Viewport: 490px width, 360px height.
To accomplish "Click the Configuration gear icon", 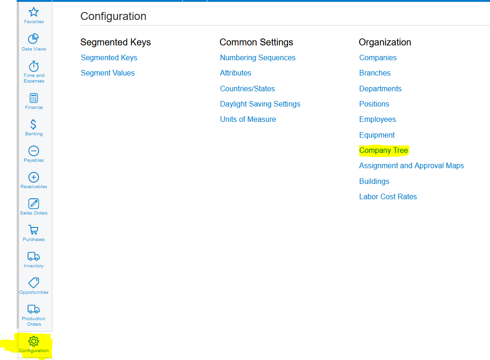I will (x=34, y=342).
